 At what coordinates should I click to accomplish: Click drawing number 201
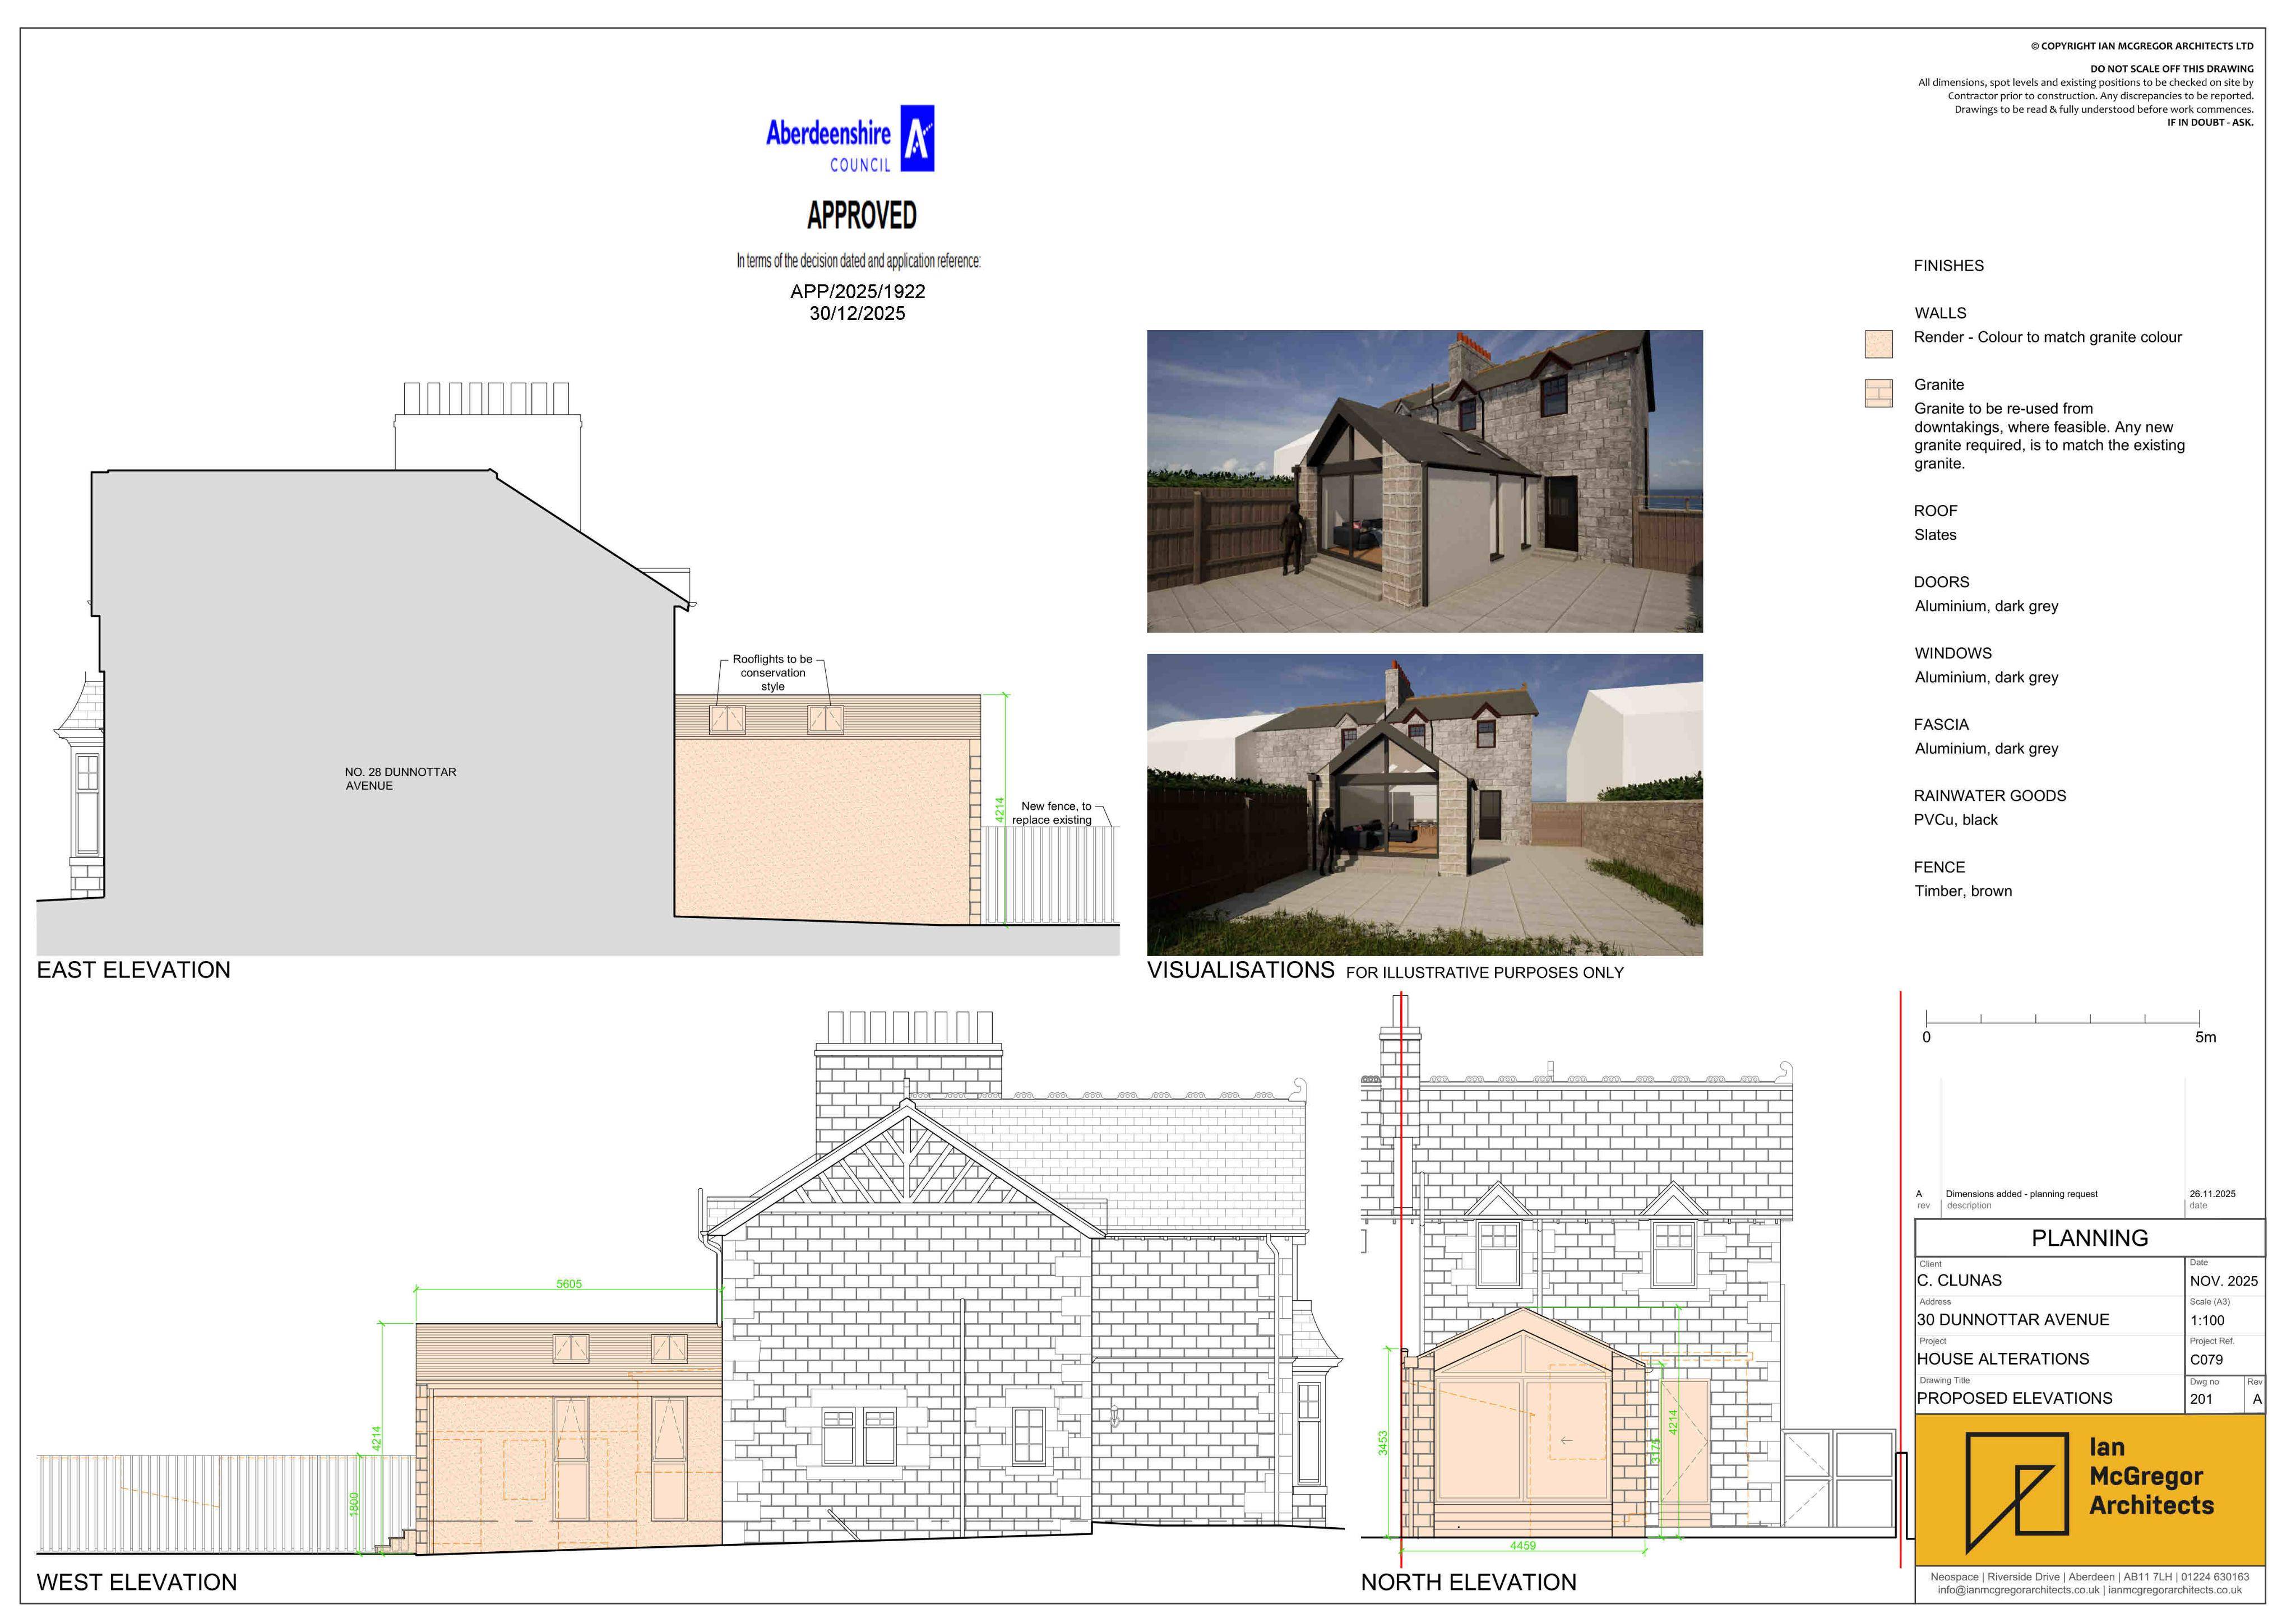click(x=2201, y=1399)
